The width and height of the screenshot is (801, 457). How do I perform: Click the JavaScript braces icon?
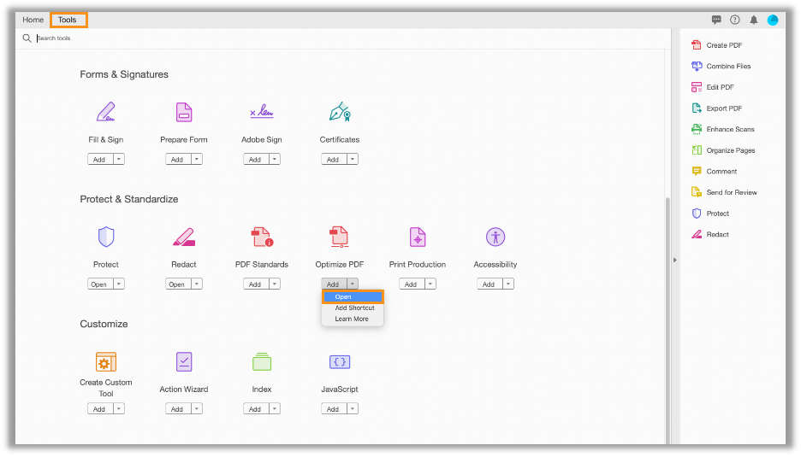(x=340, y=362)
